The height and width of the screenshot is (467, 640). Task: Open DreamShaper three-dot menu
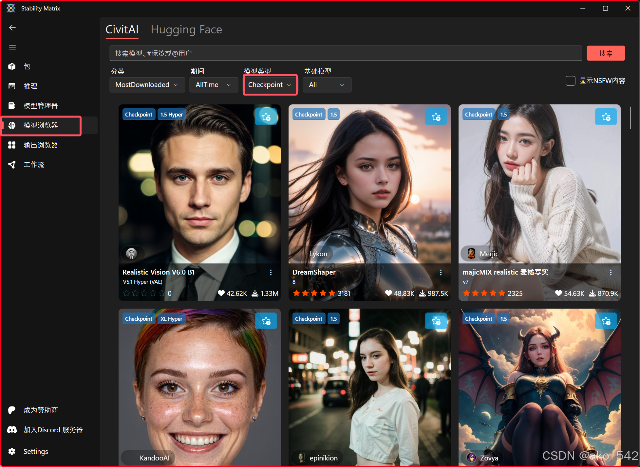click(441, 272)
